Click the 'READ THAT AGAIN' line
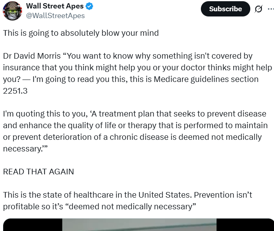The width and height of the screenshot is (274, 231). 39,172
